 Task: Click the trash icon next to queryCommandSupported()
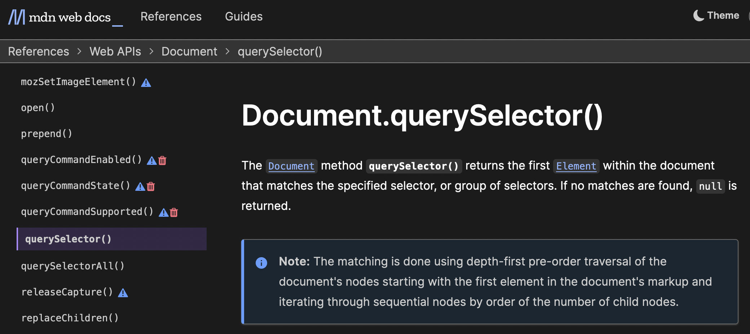[x=174, y=212]
